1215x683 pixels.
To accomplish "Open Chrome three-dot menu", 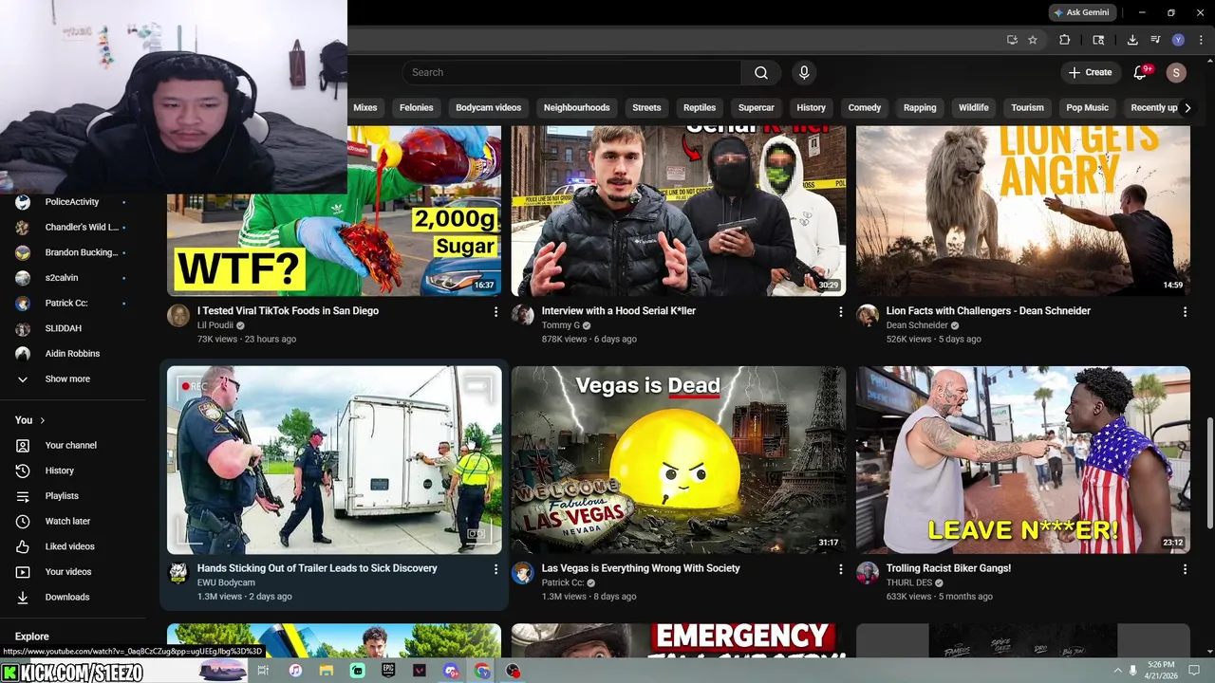I will click(x=1201, y=40).
